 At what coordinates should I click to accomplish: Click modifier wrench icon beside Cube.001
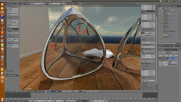click(173, 16)
